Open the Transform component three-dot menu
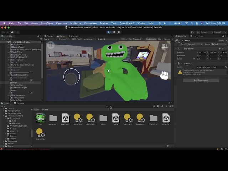The width and height of the screenshot is (228, 171). coord(226,48)
